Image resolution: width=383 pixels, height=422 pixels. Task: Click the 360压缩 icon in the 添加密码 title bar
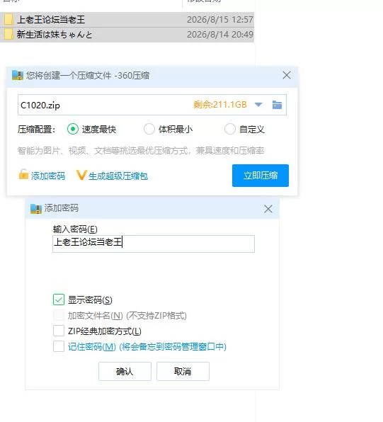point(36,209)
